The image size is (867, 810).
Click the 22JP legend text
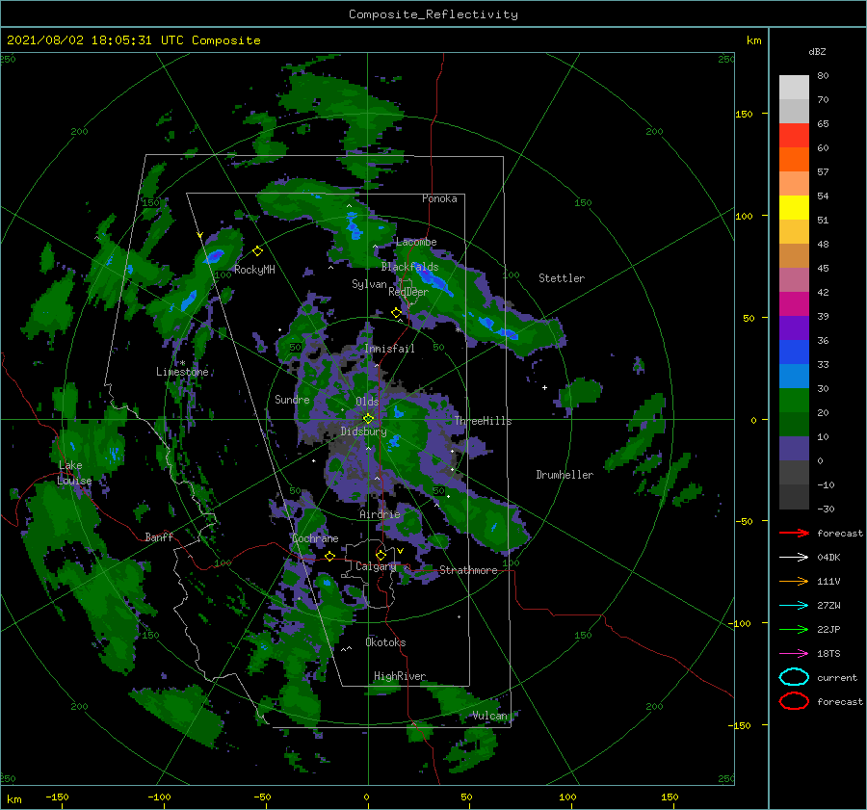click(x=828, y=629)
